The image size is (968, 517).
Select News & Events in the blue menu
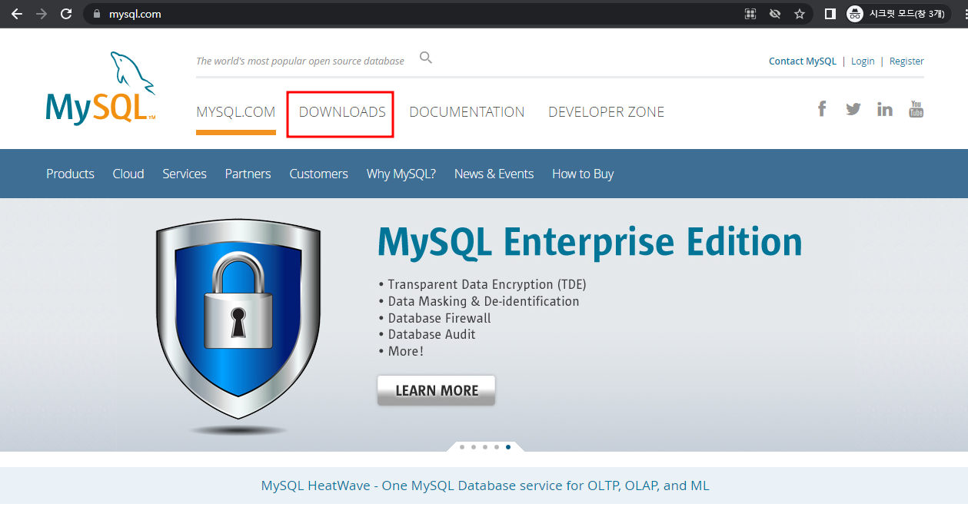(x=494, y=174)
